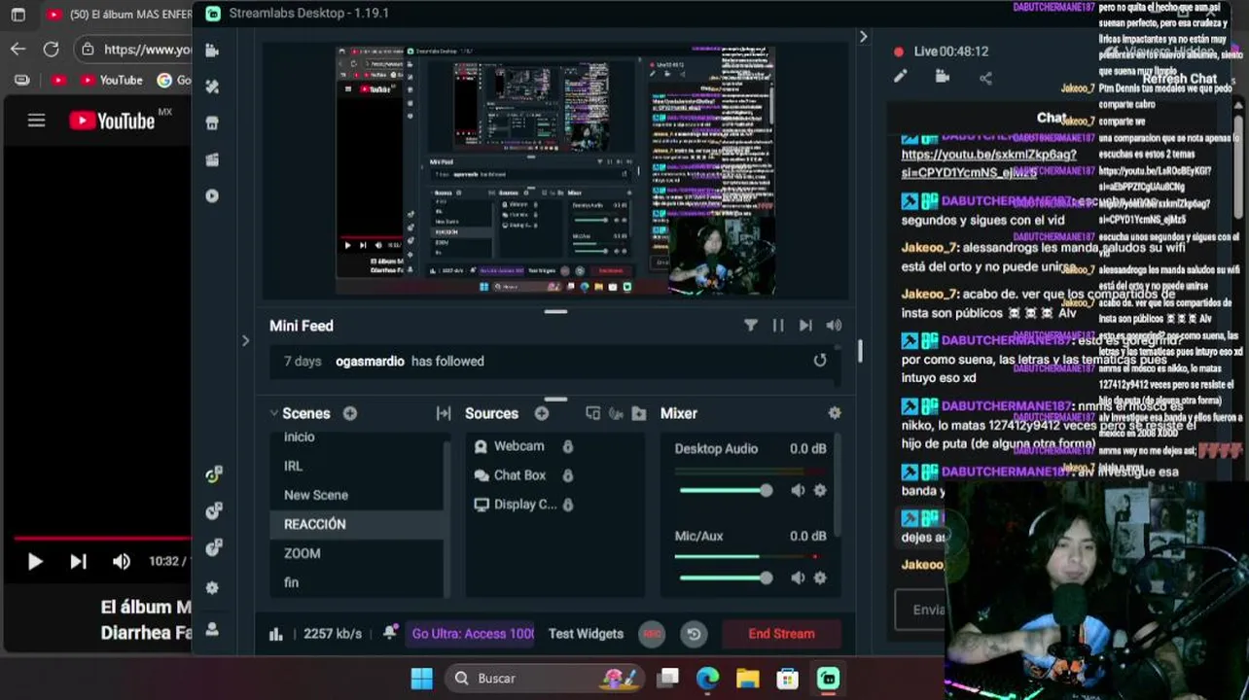This screenshot has width=1249, height=700.
Task: Add a new source
Action: point(542,413)
